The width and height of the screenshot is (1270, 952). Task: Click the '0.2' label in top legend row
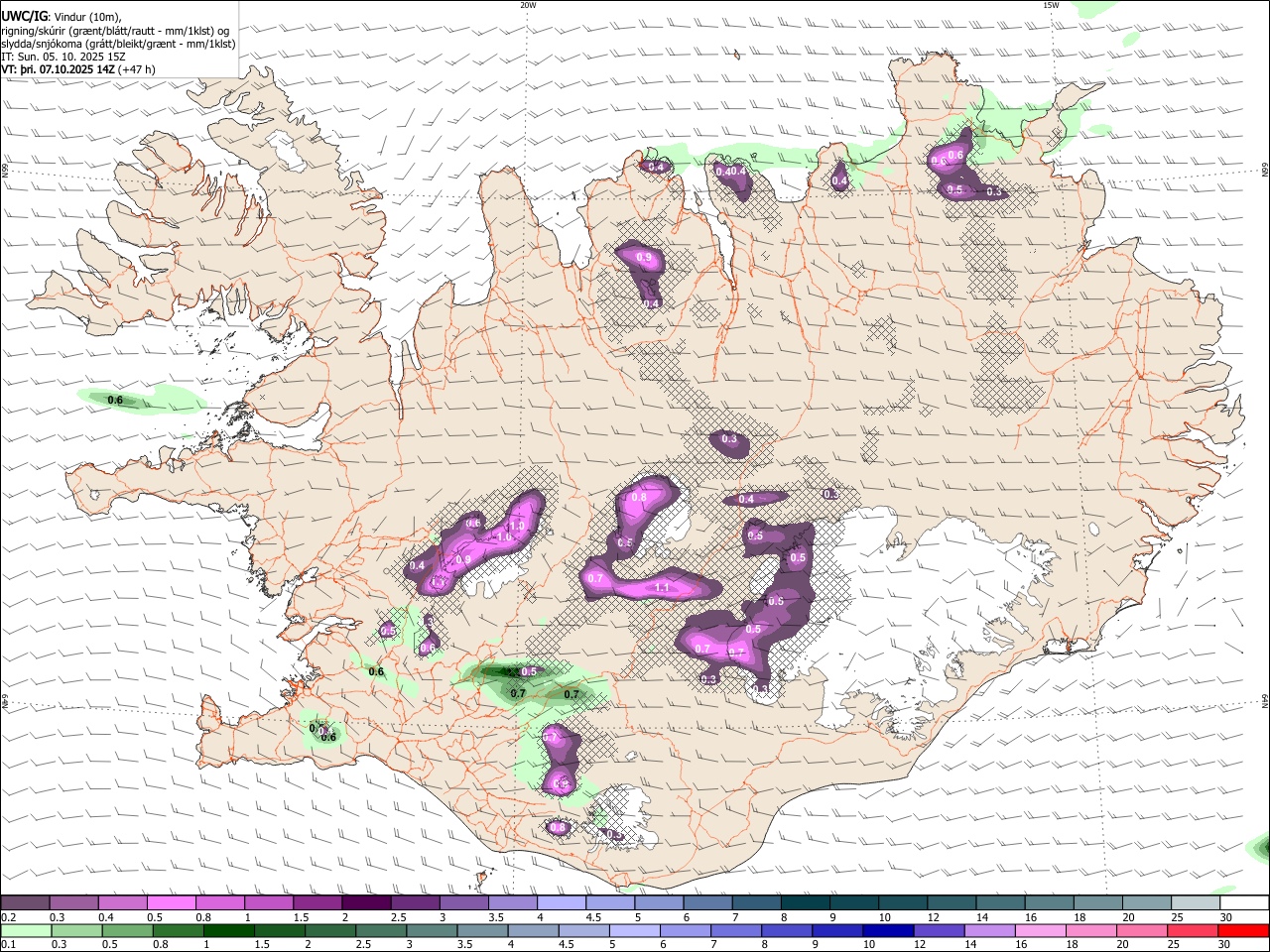coord(8,917)
